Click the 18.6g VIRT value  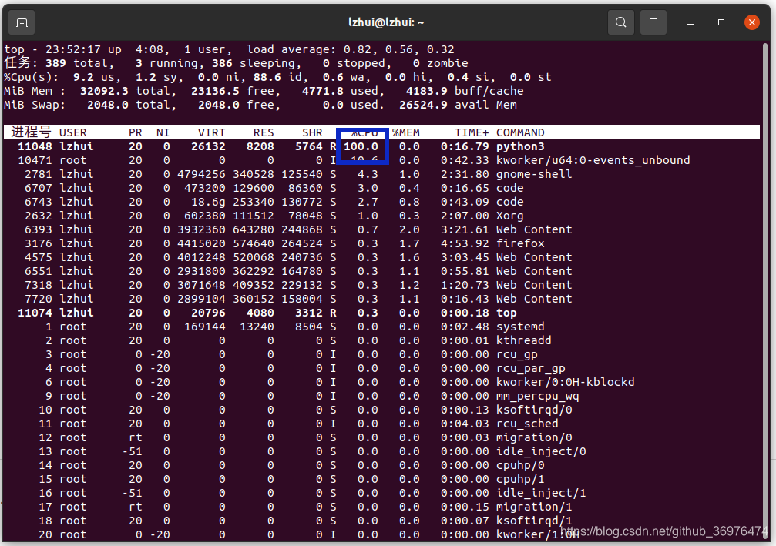click(x=208, y=202)
